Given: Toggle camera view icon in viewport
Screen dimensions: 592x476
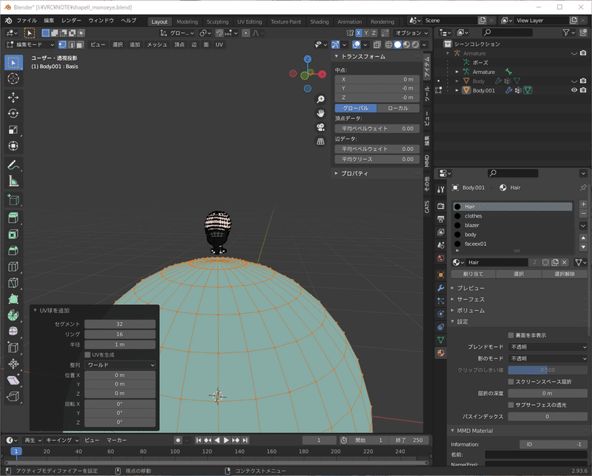Looking at the screenshot, I should point(320,127).
